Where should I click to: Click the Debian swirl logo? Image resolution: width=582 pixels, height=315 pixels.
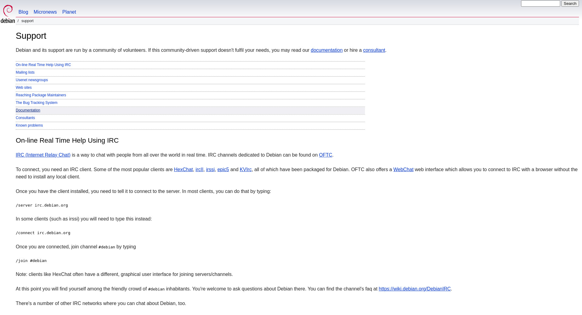[x=8, y=14]
